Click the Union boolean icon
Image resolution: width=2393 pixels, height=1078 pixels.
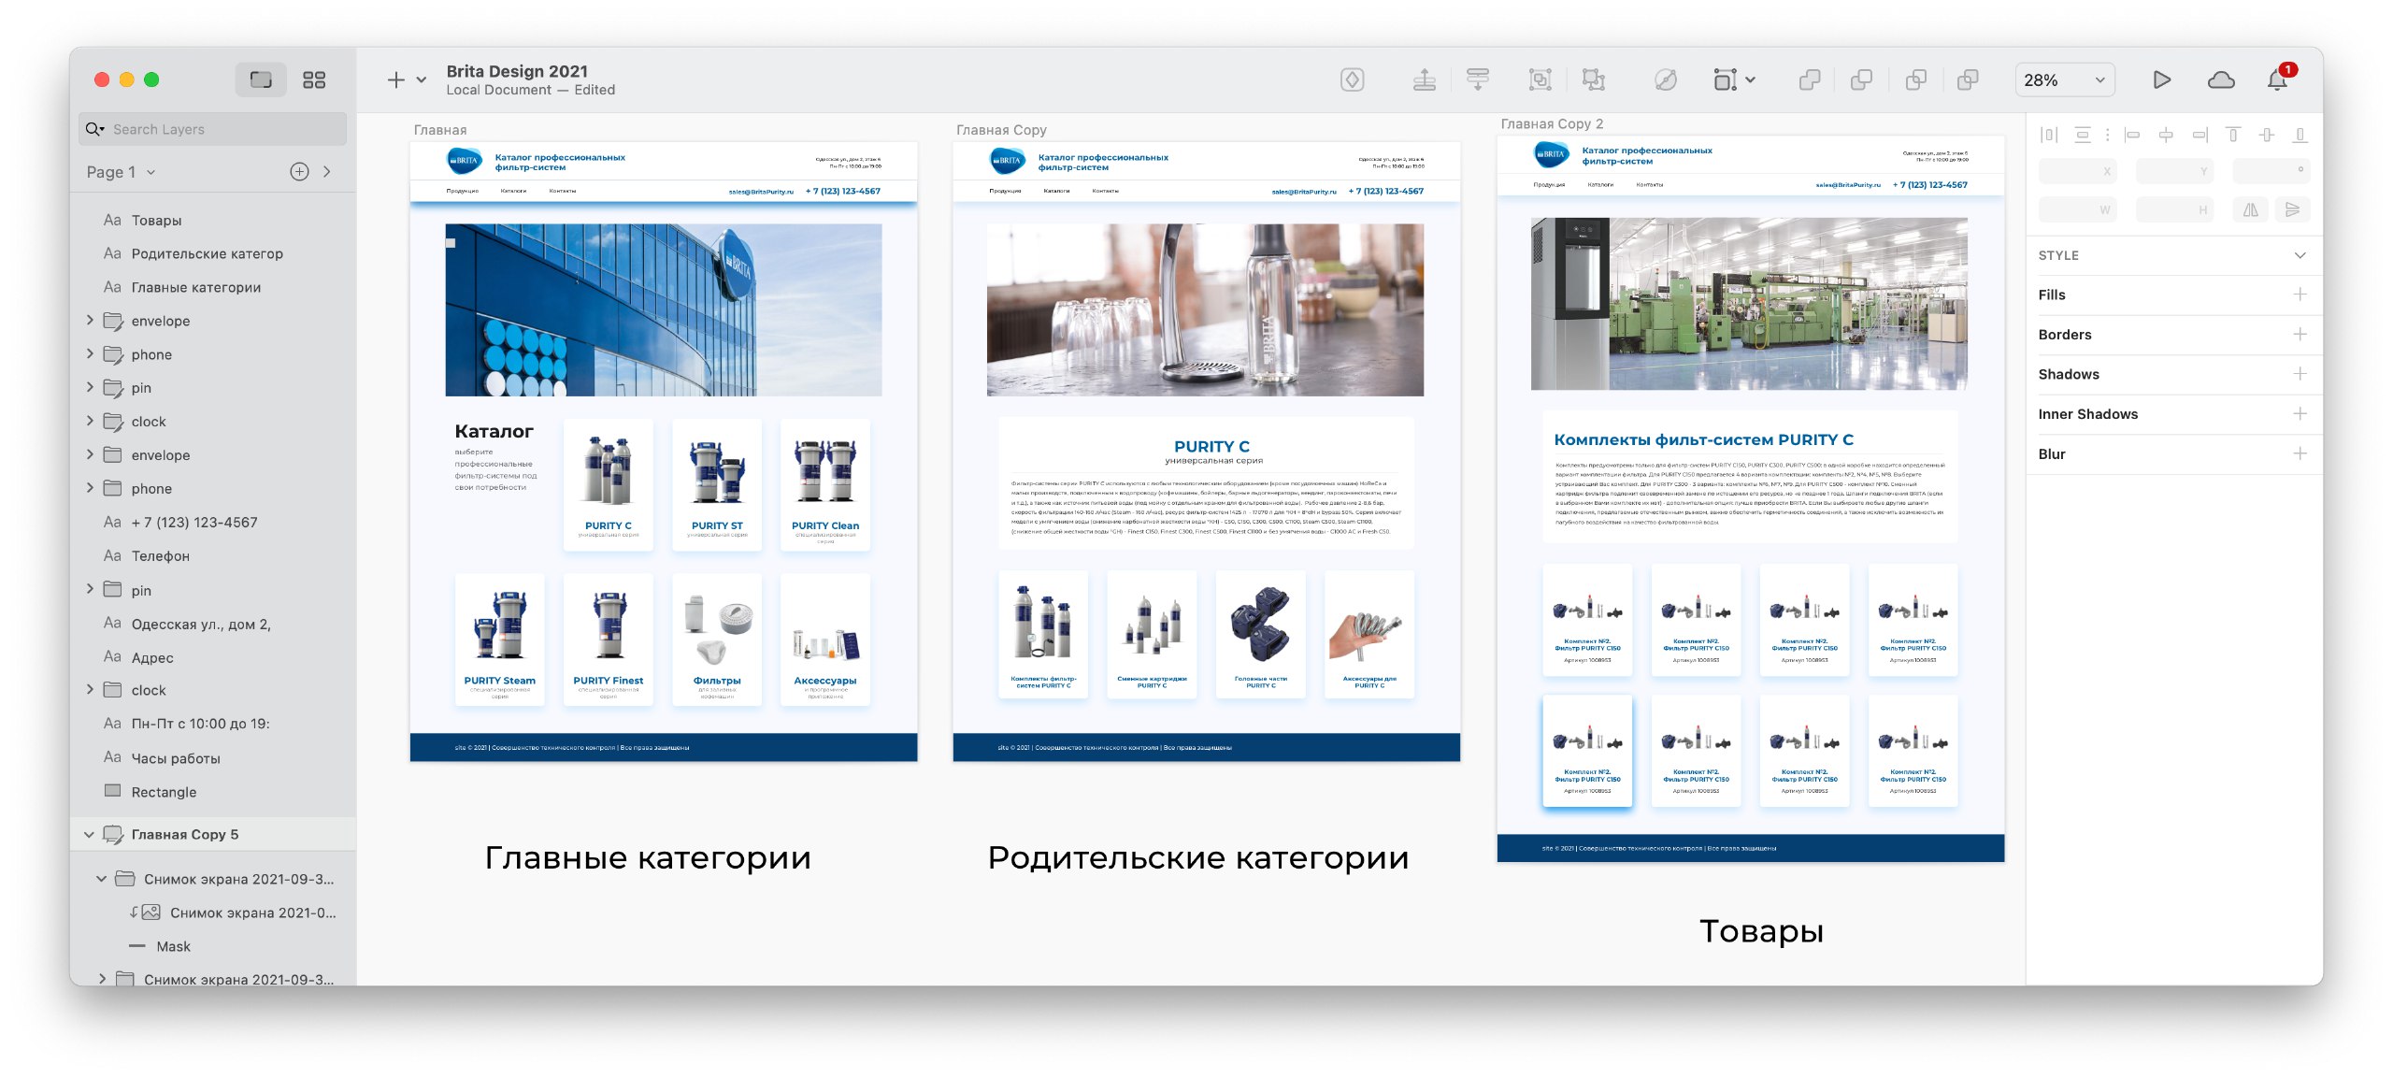coord(1810,80)
